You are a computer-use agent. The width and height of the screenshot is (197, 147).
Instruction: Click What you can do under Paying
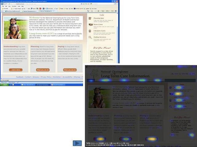tap(70, 70)
